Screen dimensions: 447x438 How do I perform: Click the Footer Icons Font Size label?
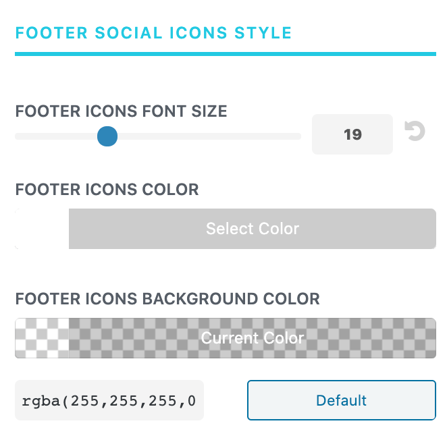pyautogui.click(x=121, y=111)
